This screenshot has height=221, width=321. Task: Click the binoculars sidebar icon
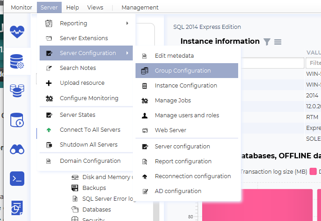pos(17,149)
